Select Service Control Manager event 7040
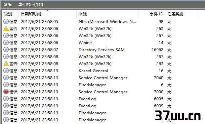The height and width of the screenshot is (124, 205). click(104, 78)
